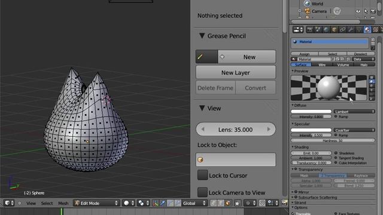Open the View menu in 3D header

point(31,203)
